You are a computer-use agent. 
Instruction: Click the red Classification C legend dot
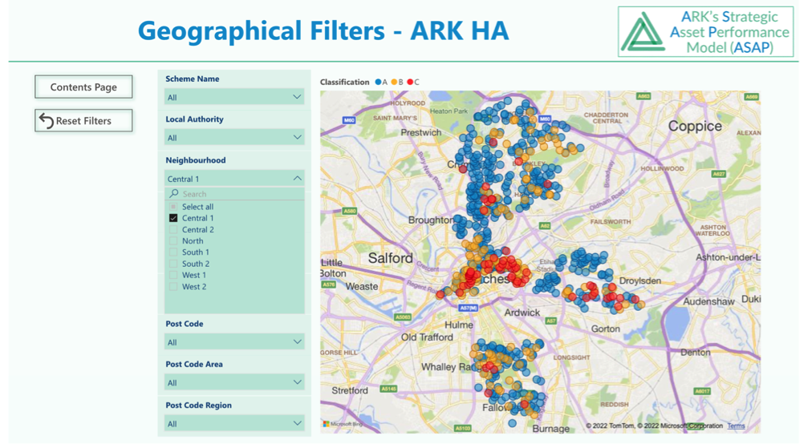pyautogui.click(x=410, y=82)
